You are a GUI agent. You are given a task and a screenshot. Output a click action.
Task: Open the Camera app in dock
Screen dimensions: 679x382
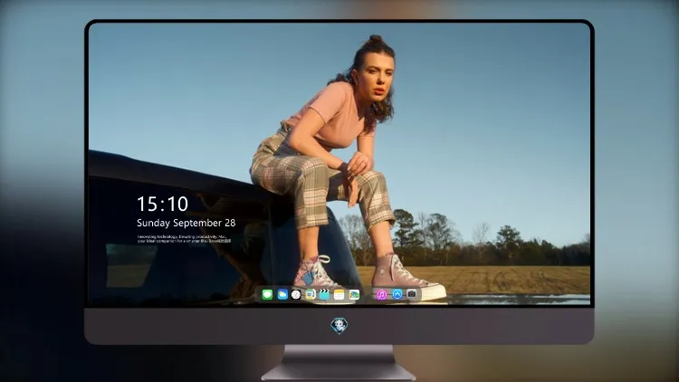point(412,294)
